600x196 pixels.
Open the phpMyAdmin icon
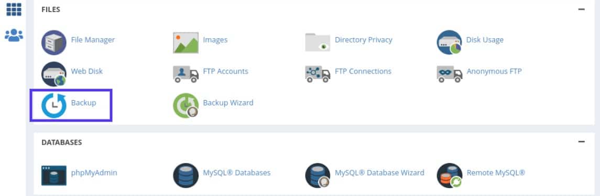(x=54, y=176)
